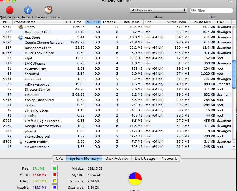This screenshot has height=191, width=237.
Task: Click the green Free memory color swatch
Action: tap(55, 168)
